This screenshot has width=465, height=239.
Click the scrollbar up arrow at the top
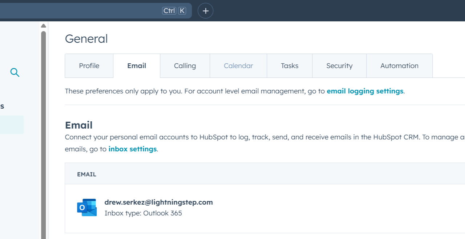tap(43, 25)
